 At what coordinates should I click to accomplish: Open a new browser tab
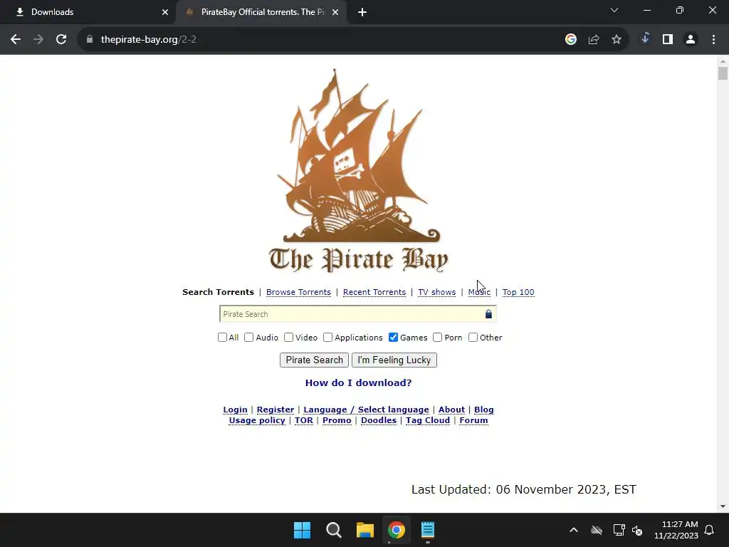tap(362, 13)
